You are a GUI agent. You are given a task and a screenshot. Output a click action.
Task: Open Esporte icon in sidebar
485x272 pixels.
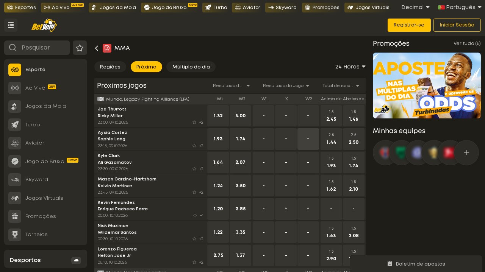click(15, 70)
